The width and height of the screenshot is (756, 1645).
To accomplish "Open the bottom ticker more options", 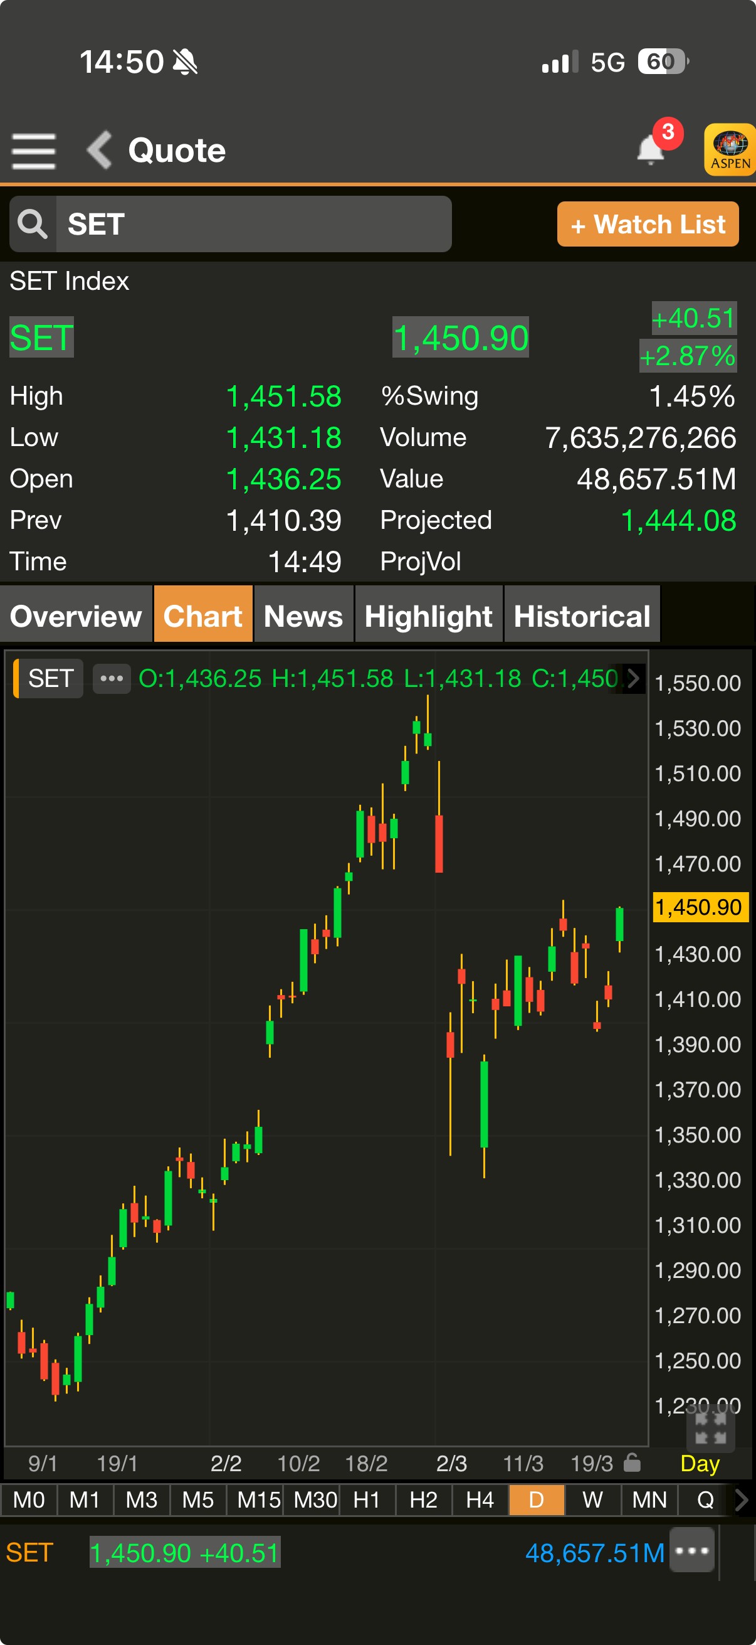I will pyautogui.click(x=691, y=1550).
